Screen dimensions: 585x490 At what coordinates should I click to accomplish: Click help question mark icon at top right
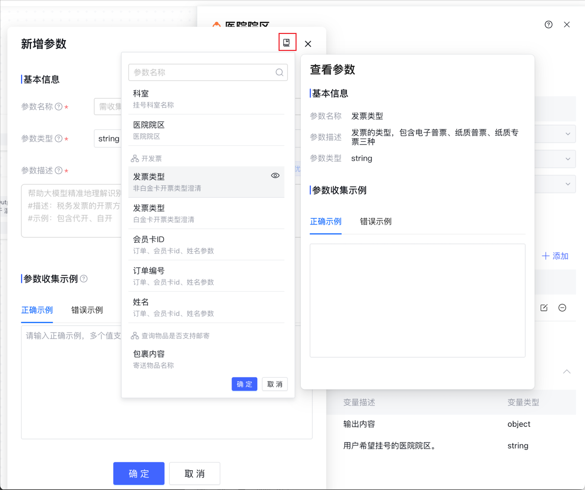point(548,25)
